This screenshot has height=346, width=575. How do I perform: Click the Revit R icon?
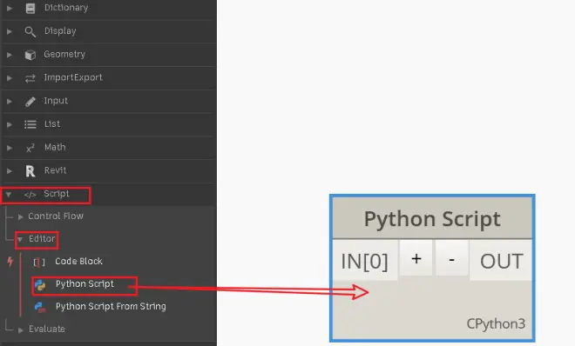pyautogui.click(x=30, y=170)
